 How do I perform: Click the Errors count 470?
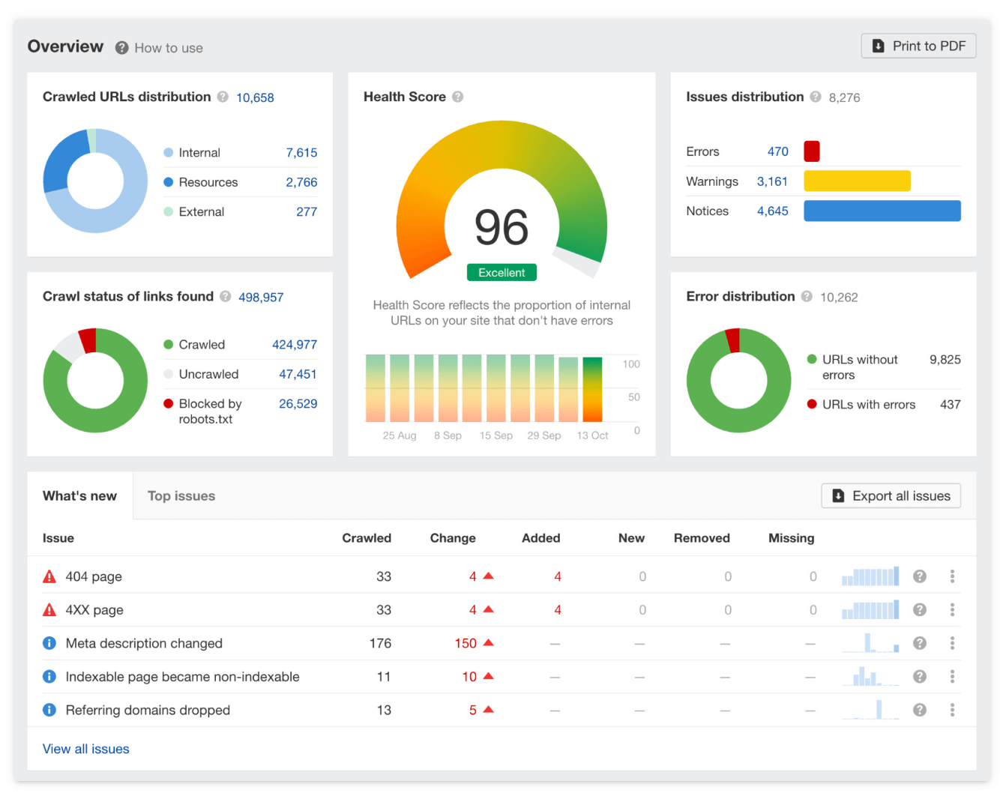coord(778,151)
